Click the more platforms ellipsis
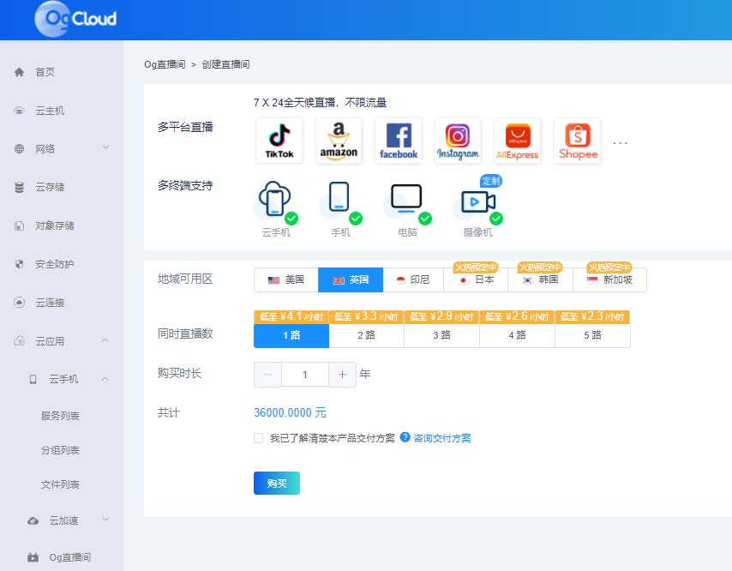This screenshot has height=571, width=732. pyautogui.click(x=620, y=142)
